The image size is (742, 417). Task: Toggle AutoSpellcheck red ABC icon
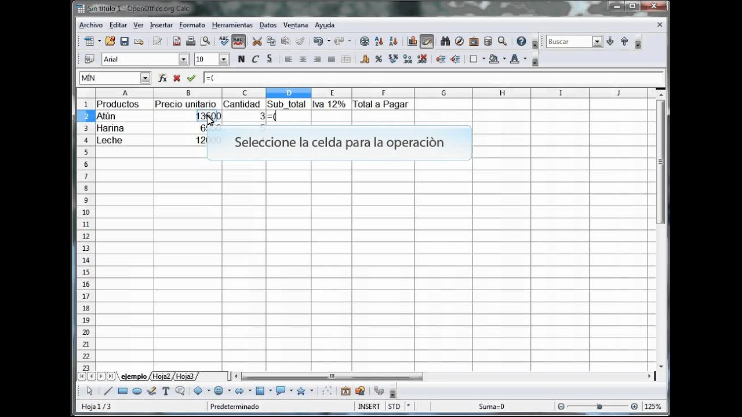[x=238, y=41]
